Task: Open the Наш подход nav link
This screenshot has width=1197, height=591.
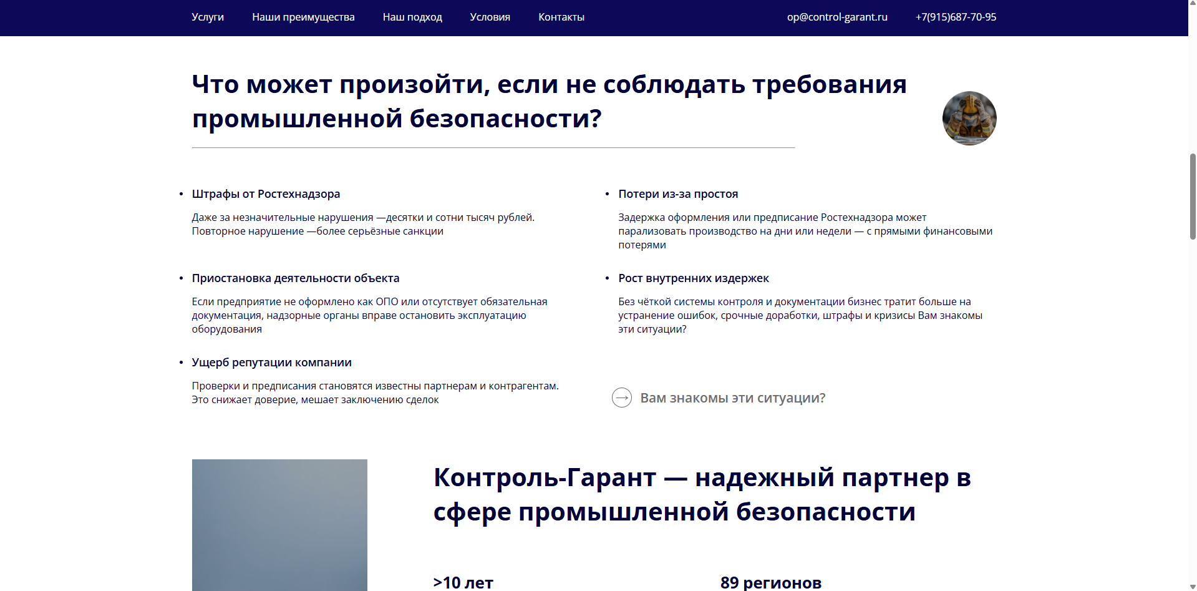Action: tap(412, 17)
